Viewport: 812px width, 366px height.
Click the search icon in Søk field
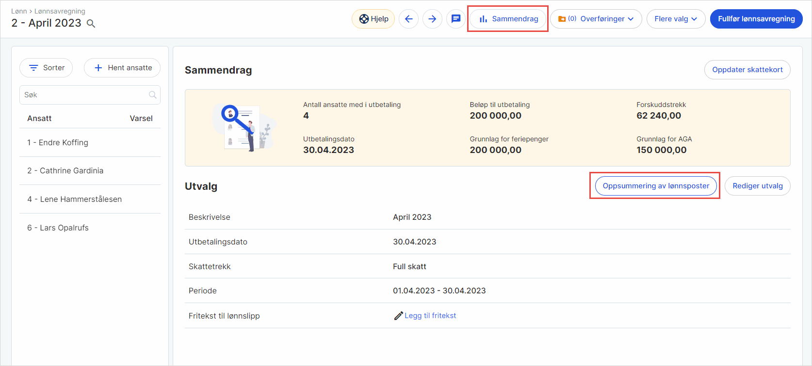[x=153, y=95]
